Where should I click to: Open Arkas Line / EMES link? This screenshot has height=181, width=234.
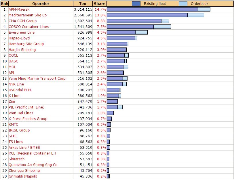click(24, 148)
